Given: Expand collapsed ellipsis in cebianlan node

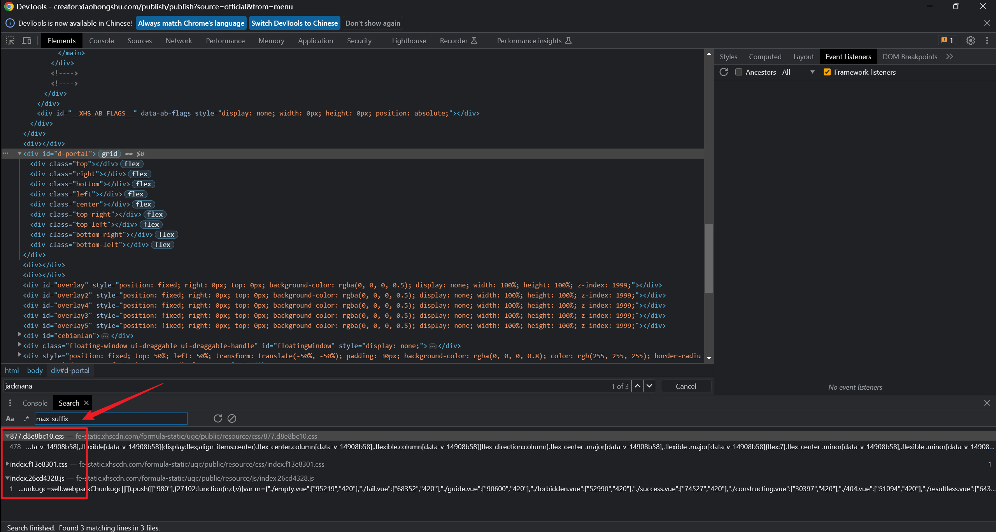Looking at the screenshot, I should (105, 336).
